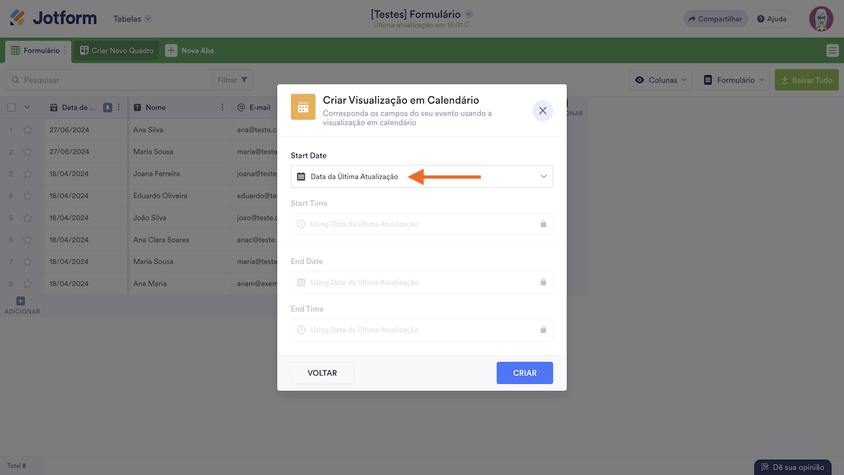Screen dimensions: 844x475
Task: Click the Ajuda help button
Action: pyautogui.click(x=771, y=19)
